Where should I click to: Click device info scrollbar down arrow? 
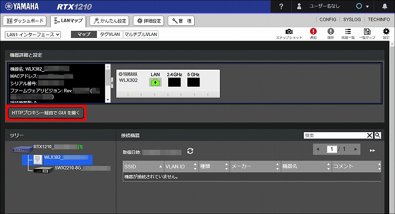point(108,100)
